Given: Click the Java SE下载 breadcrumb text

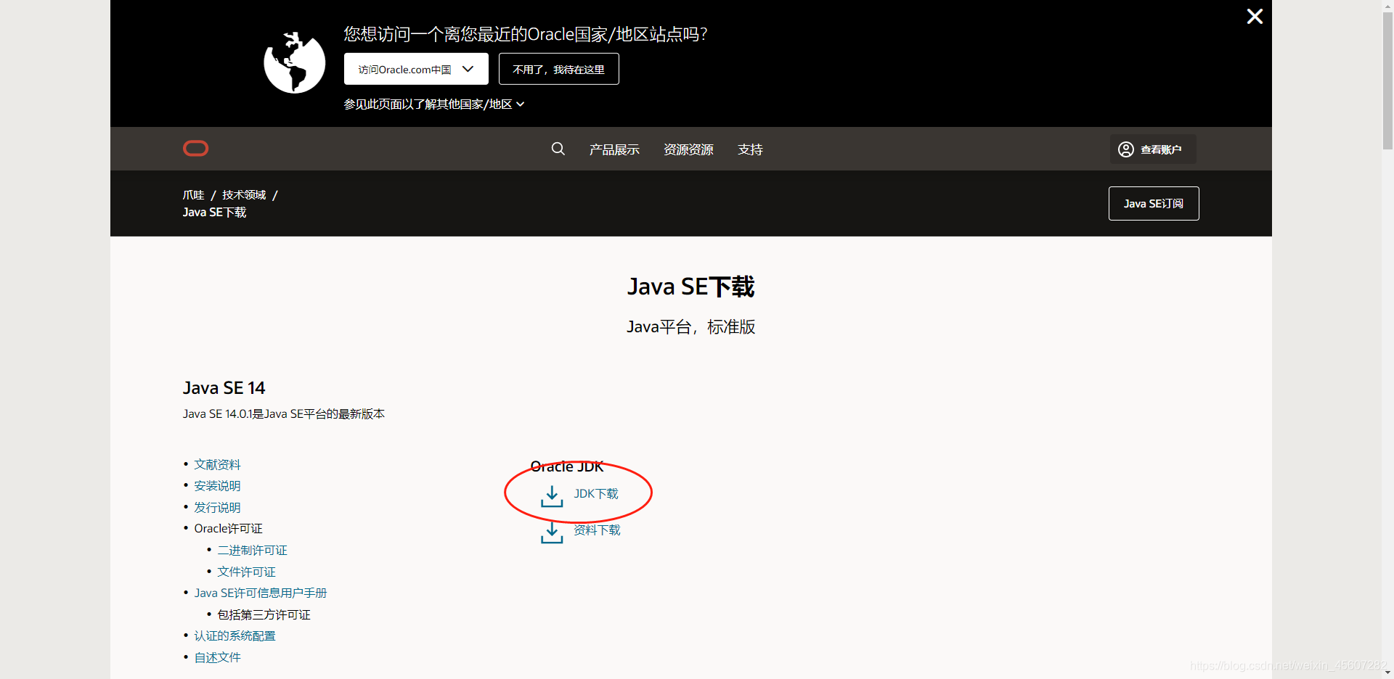Looking at the screenshot, I should click(214, 213).
